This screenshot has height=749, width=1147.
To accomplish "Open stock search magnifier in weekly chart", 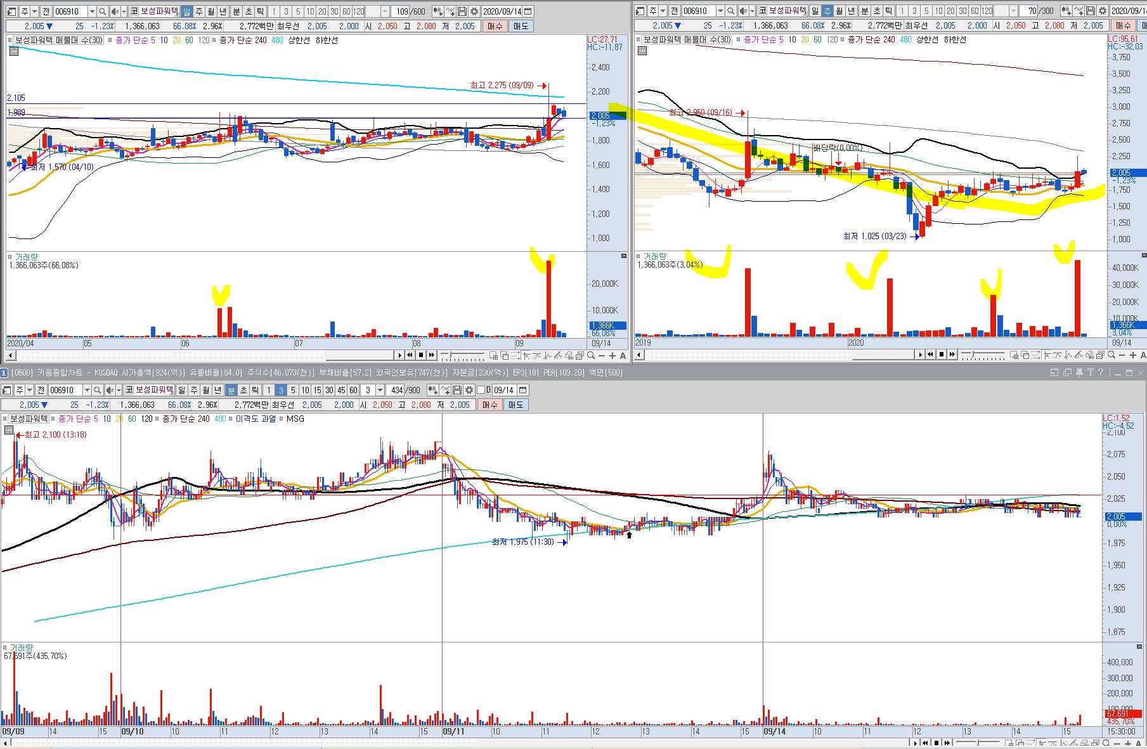I will 730,11.
